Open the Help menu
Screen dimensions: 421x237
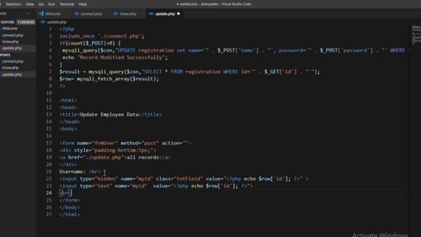tap(82, 4)
